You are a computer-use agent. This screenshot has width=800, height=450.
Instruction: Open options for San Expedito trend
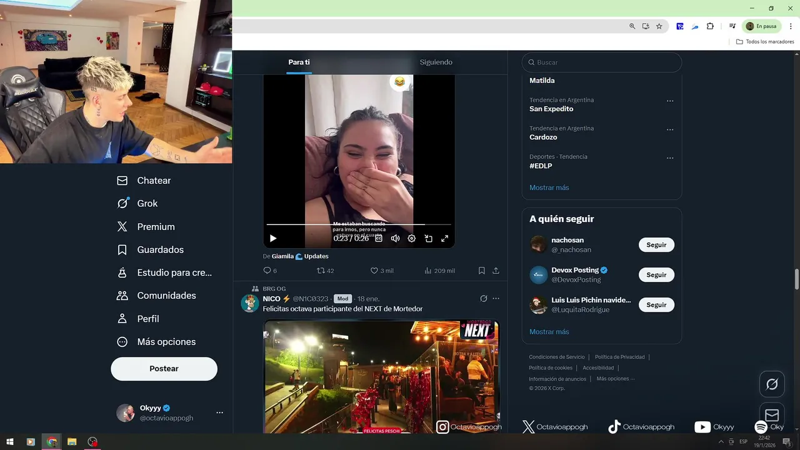coord(670,101)
